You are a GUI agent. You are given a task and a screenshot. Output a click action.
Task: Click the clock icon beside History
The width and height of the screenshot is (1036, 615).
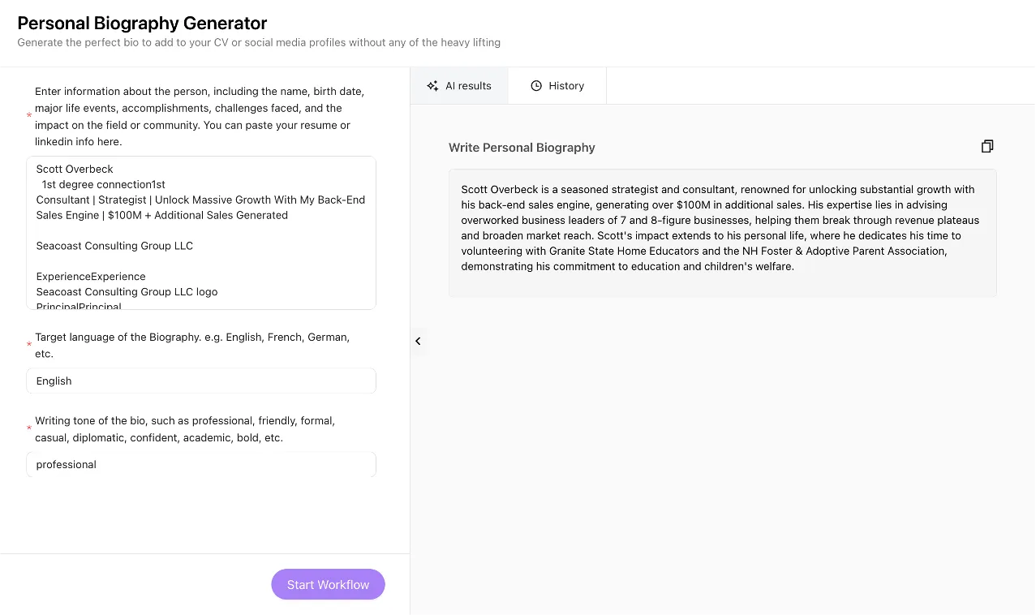click(536, 86)
